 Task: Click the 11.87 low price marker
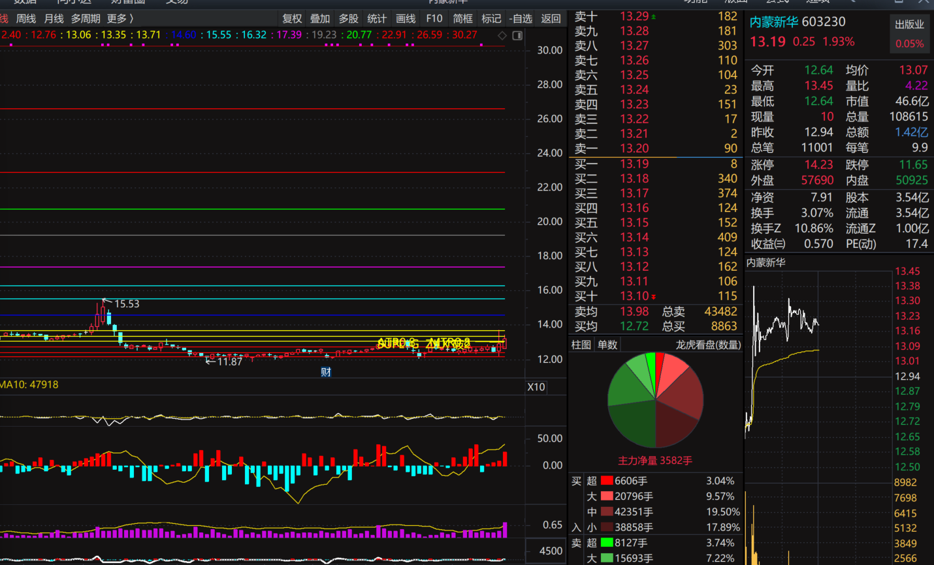[x=229, y=361]
